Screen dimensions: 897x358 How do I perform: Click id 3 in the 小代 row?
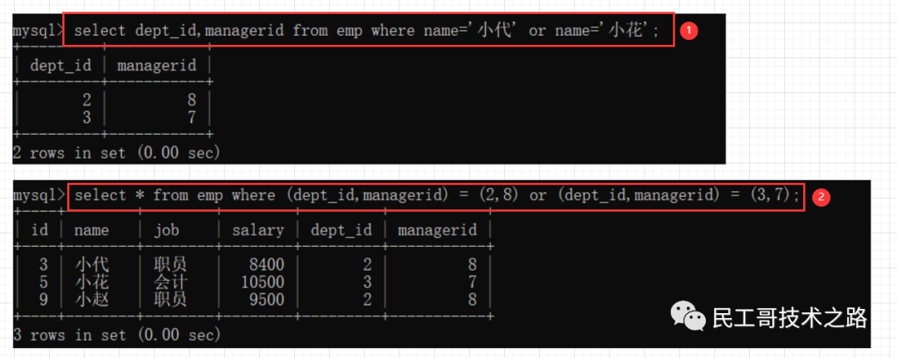[43, 264]
